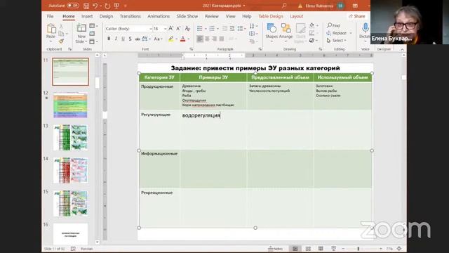Screen dimensions: 449x253
Task: Open the Line Spacing options
Action: (x=241, y=28)
